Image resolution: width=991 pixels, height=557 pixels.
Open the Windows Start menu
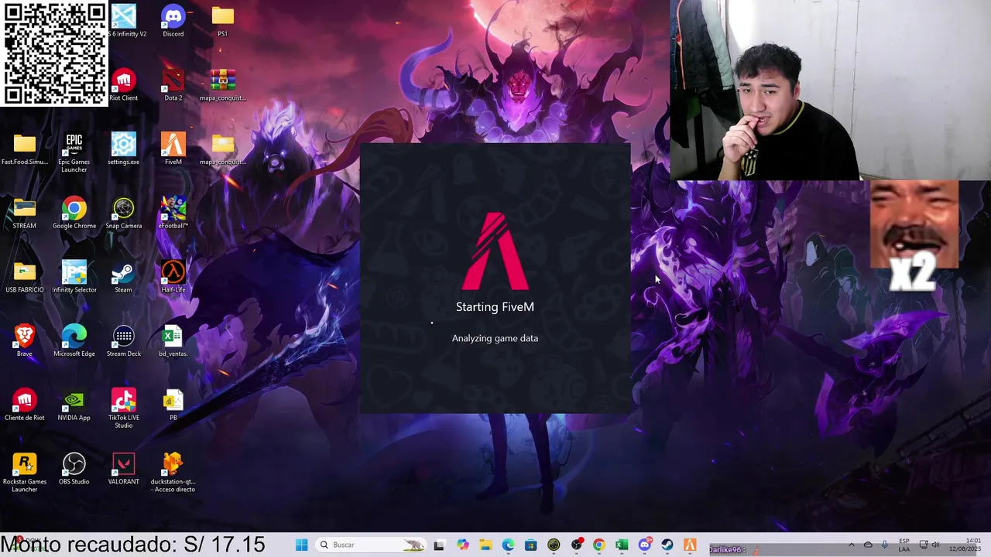point(302,545)
